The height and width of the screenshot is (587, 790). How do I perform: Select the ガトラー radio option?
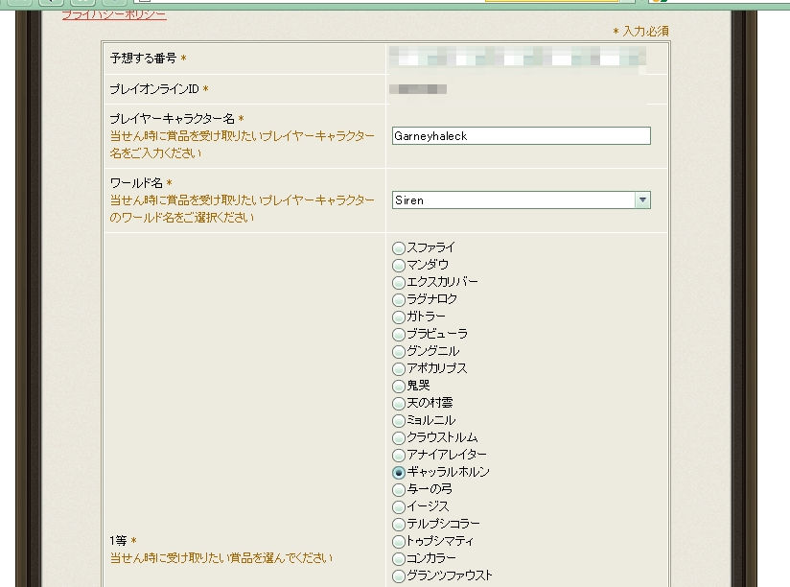(399, 317)
